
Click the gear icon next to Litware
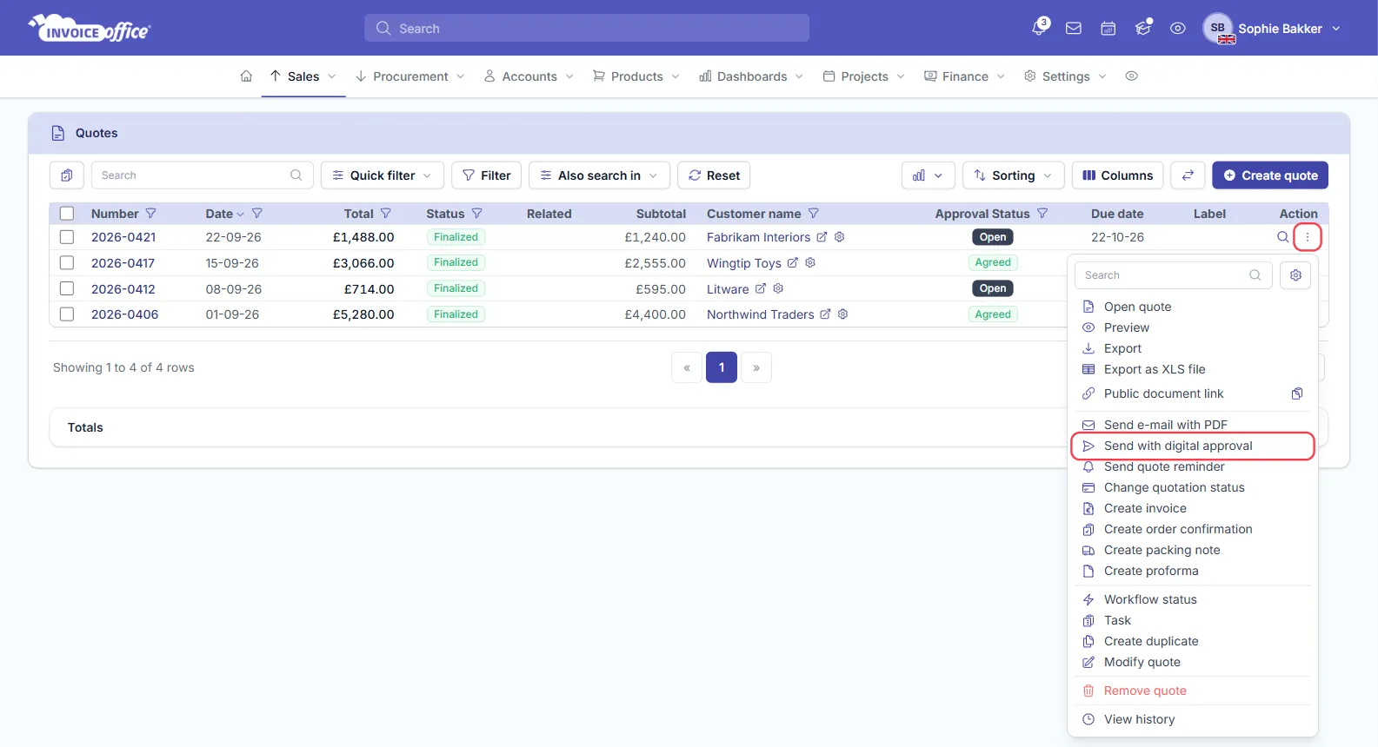[778, 288]
